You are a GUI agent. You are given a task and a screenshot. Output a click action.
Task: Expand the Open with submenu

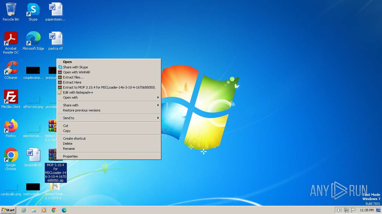109,97
